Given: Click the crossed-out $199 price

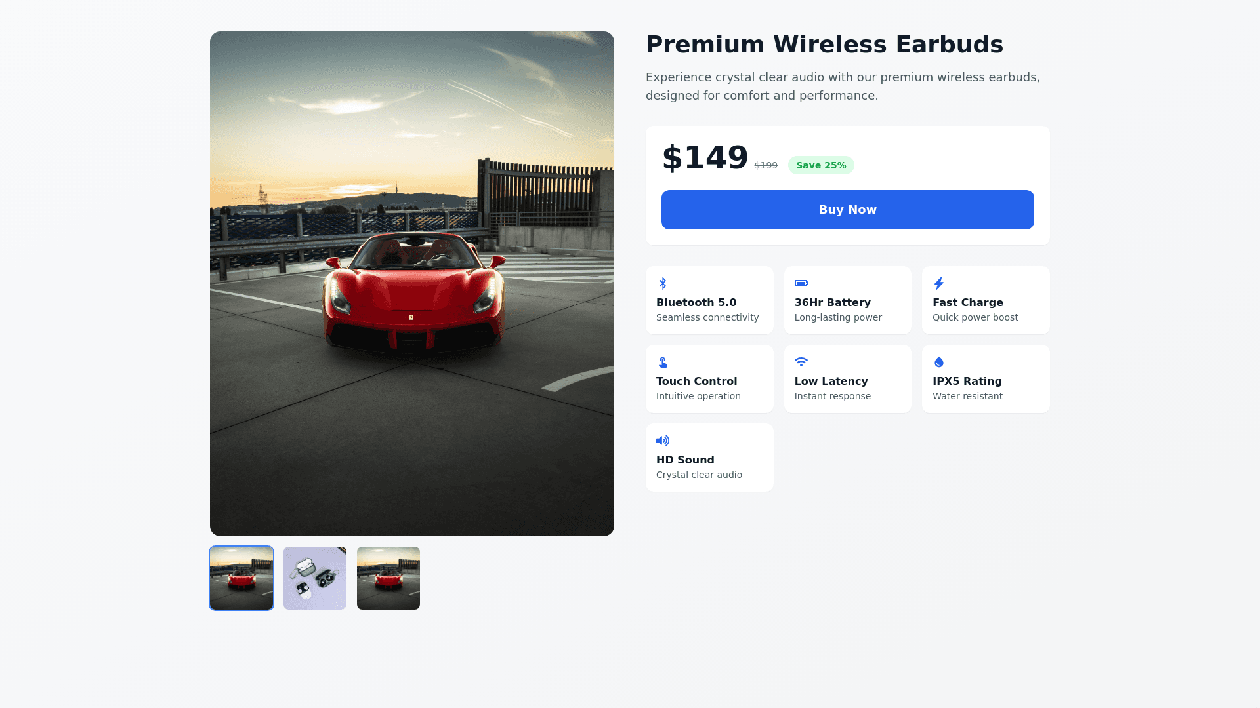Looking at the screenshot, I should pyautogui.click(x=766, y=165).
